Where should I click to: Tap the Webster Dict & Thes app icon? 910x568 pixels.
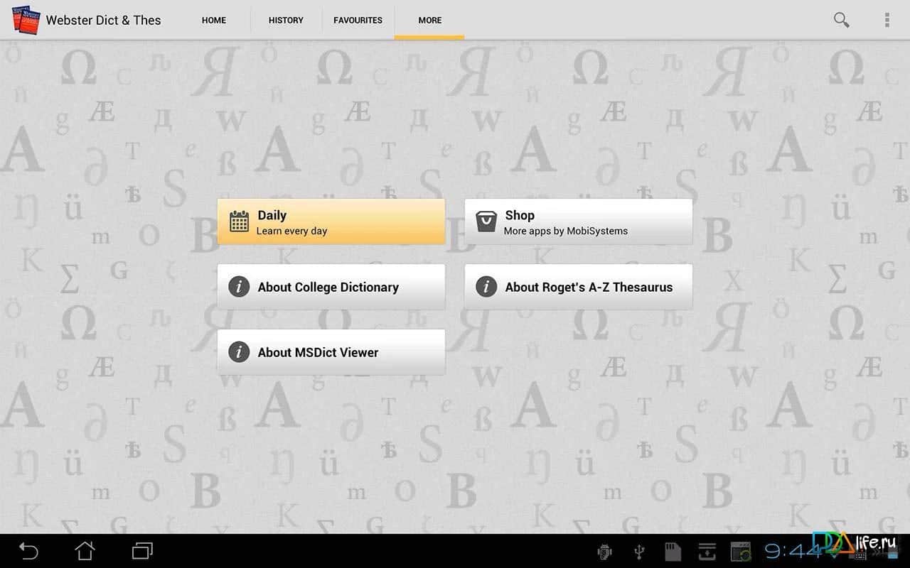26,20
